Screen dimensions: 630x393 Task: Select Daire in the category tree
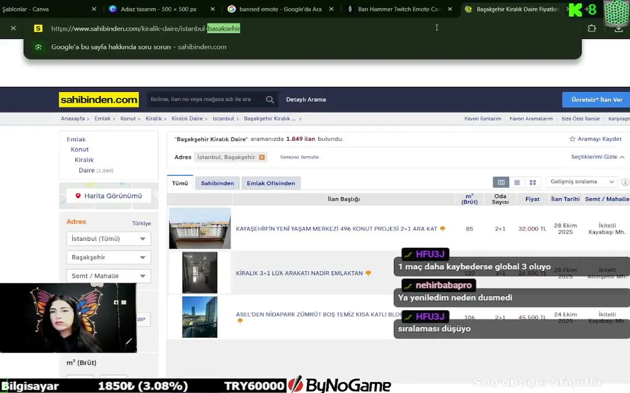tap(87, 170)
